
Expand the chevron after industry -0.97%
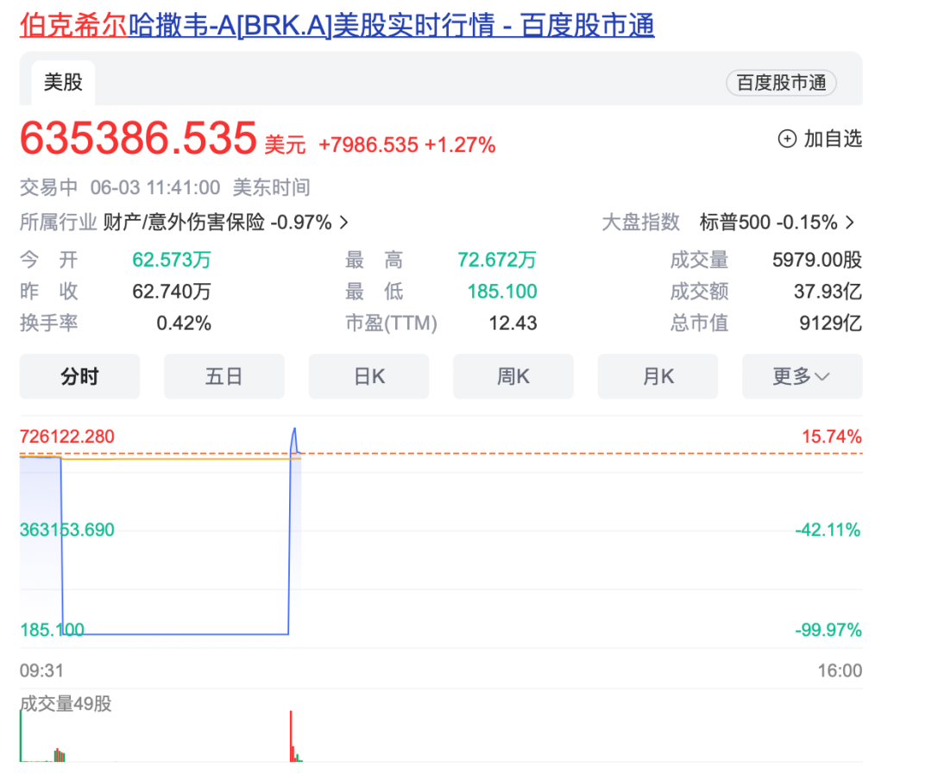point(343,223)
